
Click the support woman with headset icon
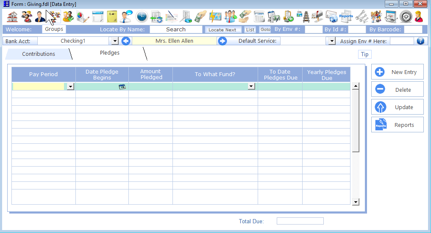pos(419,17)
